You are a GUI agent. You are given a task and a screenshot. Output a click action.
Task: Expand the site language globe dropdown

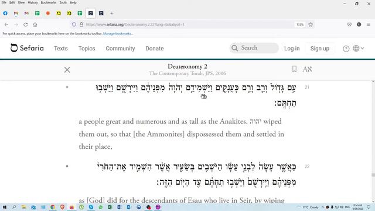(x=358, y=48)
